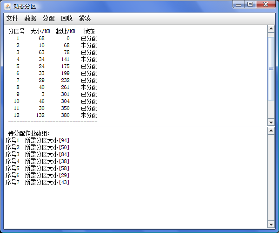This screenshot has width=279, height=233.
Task: Click the 待分配作业数组 heading text
Action: (x=32, y=133)
